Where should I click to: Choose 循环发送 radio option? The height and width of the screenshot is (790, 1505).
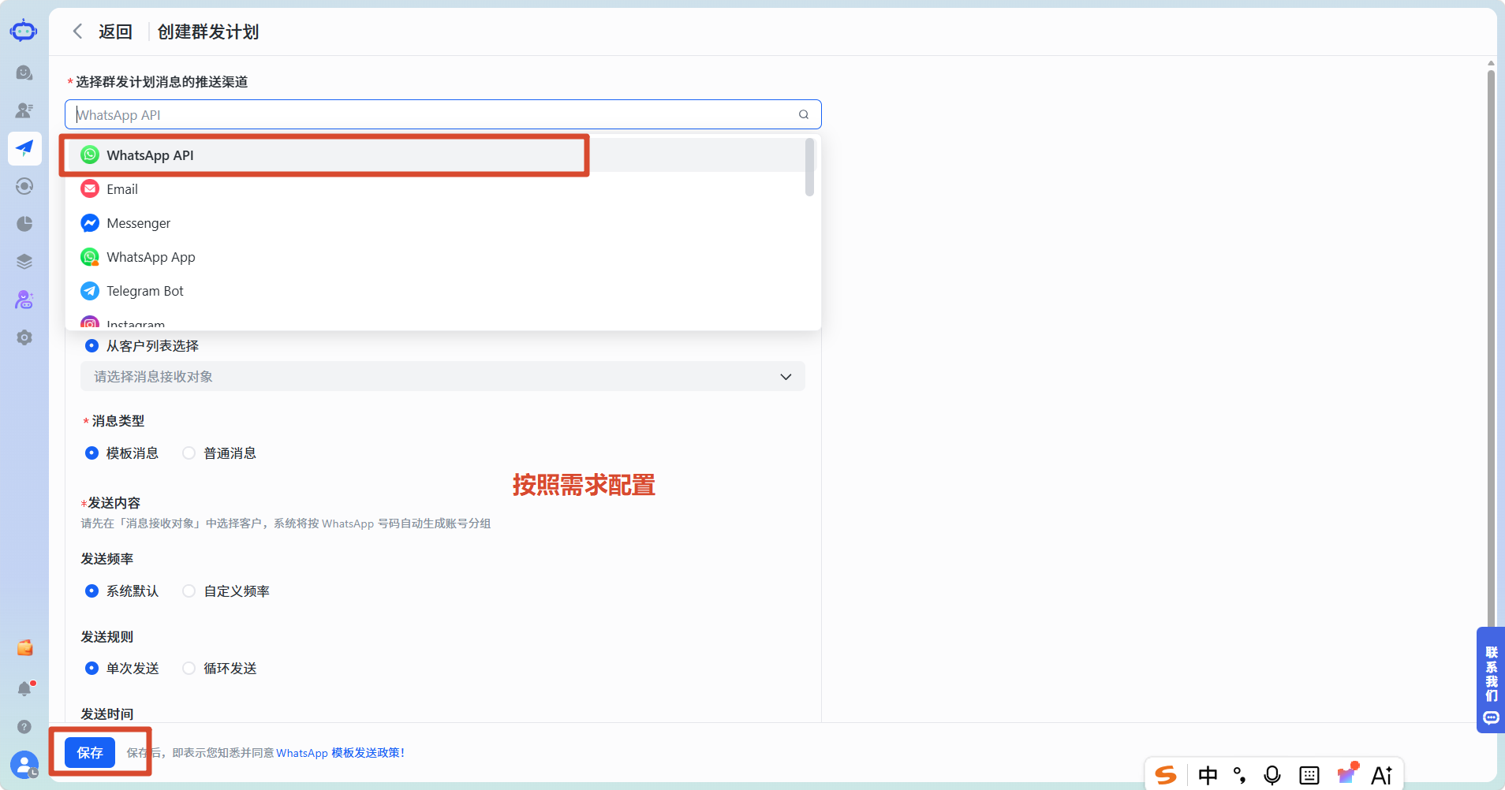[189, 669]
